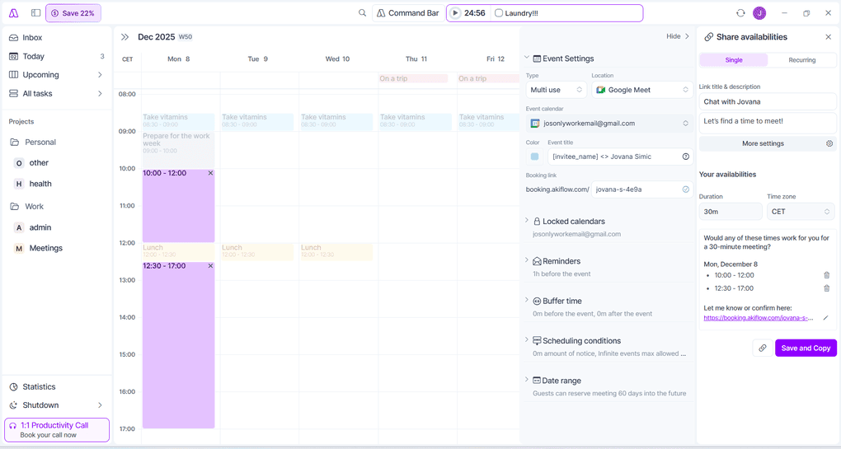Switch to the Single tab
Screen dimensions: 841x449
734,60
